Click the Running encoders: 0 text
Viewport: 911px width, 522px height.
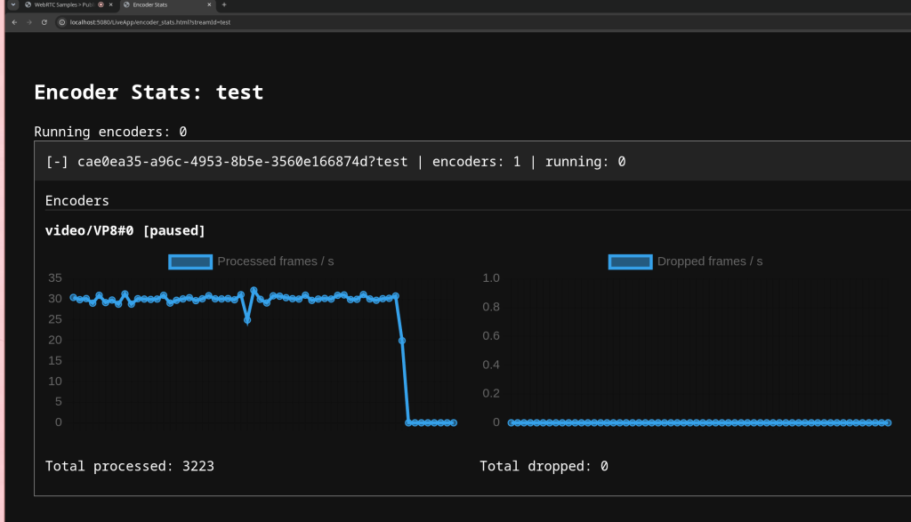(x=110, y=132)
